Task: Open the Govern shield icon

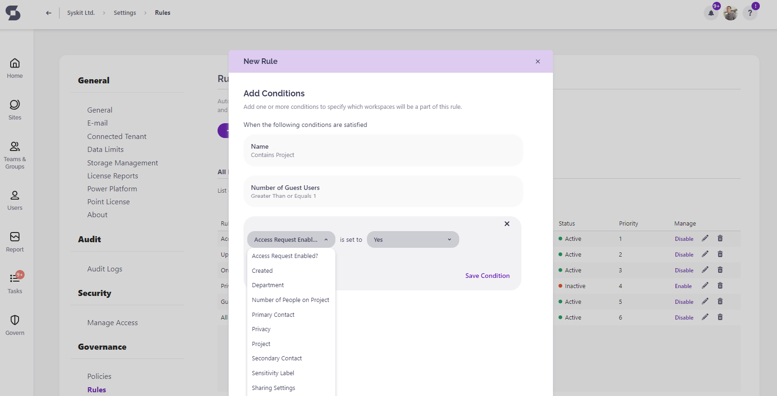Action: (x=15, y=325)
